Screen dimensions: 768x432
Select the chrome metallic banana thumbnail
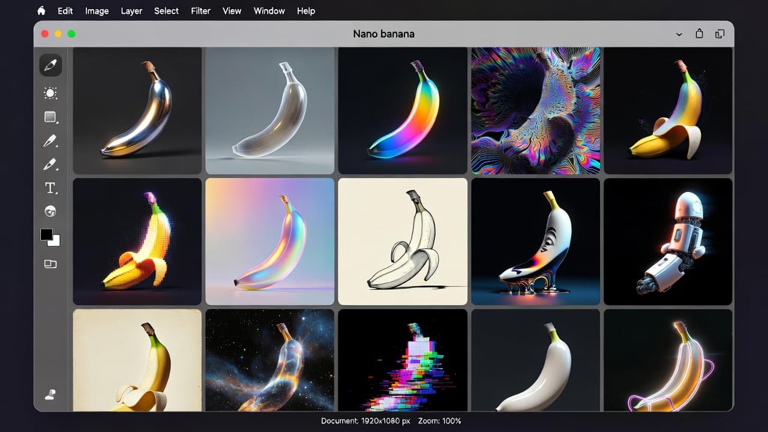click(x=137, y=110)
